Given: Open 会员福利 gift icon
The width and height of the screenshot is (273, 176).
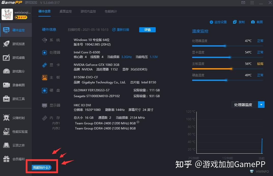Looking at the screenshot, I should 6,159.
